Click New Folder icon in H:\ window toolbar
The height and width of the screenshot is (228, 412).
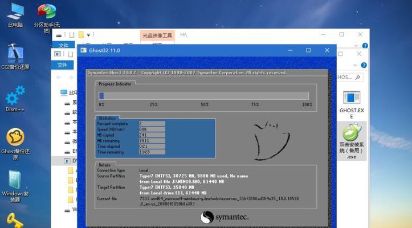point(81,35)
